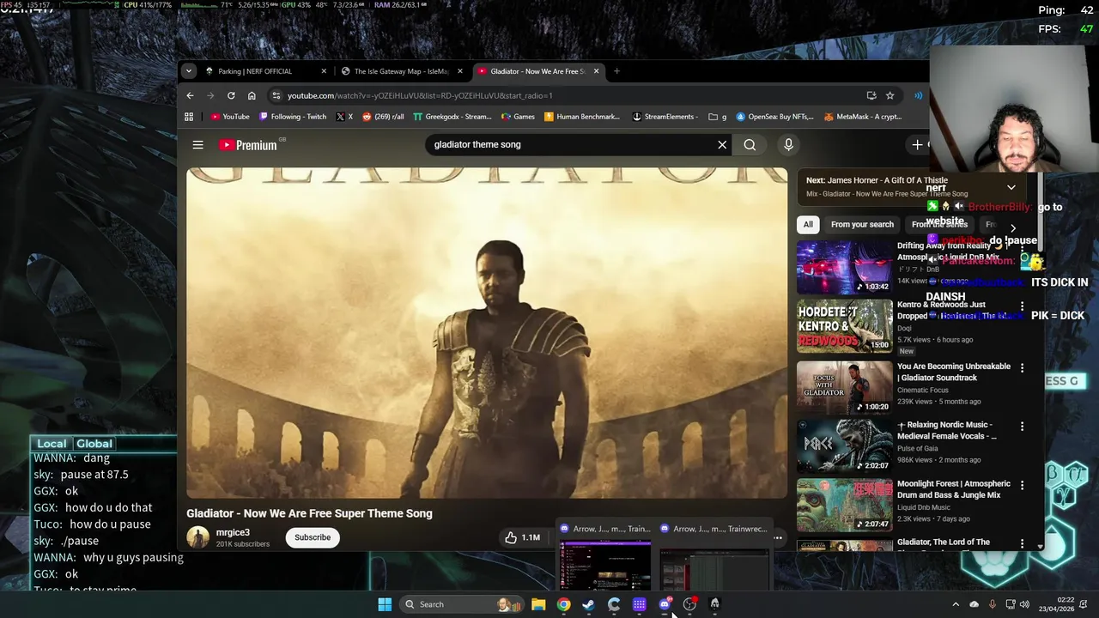
Task: Click the browser forward arrow
Action: coord(210,95)
